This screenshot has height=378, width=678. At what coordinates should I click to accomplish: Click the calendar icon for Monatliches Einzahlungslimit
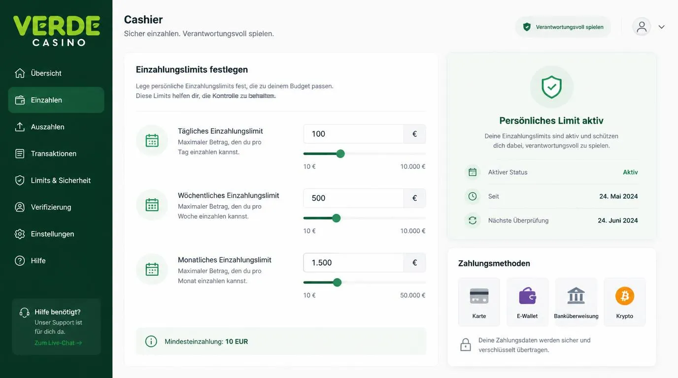[x=152, y=269]
